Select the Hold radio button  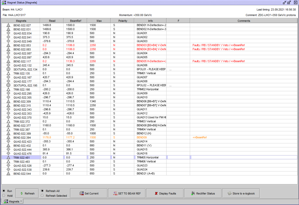[x=4, y=195]
